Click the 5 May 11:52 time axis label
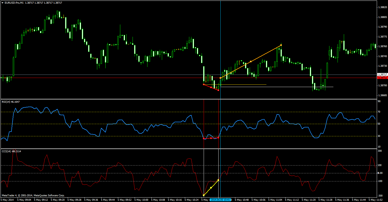388x202 pixels. click(376, 200)
